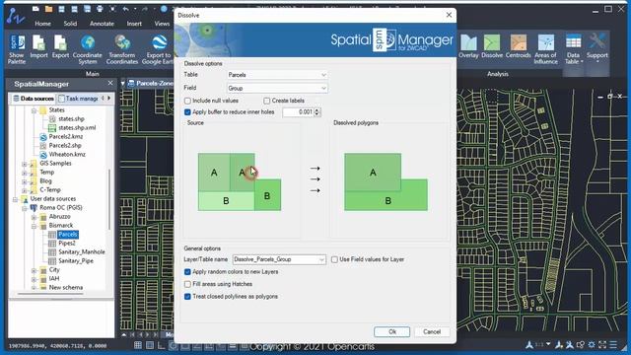Expand the City schema node
Screen dimensions: 631x355
tap(34, 270)
